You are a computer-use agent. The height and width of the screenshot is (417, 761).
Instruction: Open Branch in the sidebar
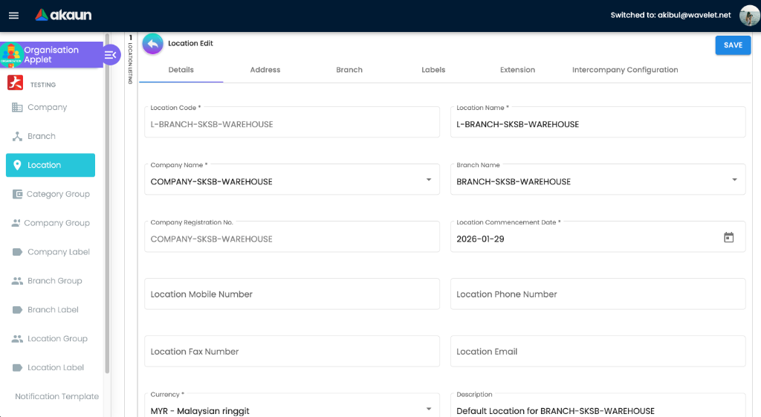(51, 137)
